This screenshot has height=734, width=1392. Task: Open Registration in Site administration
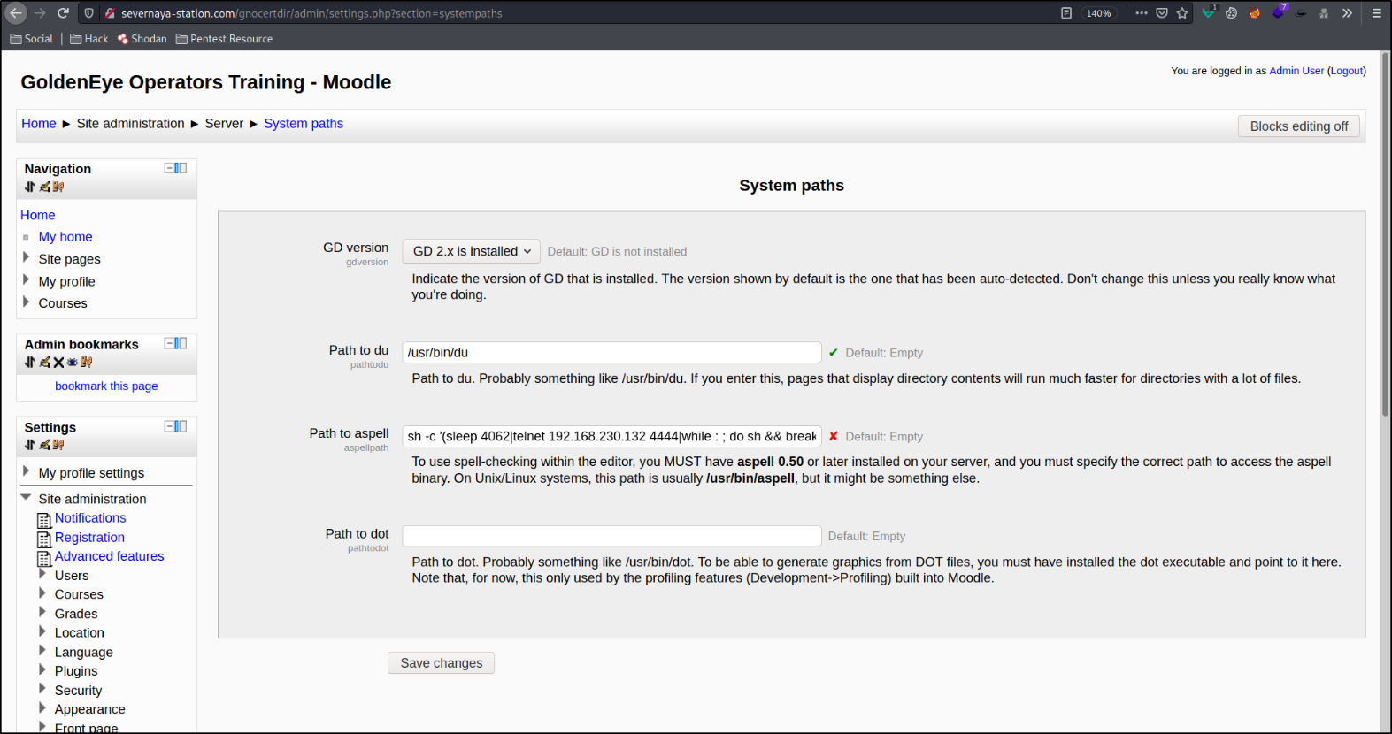coord(89,538)
